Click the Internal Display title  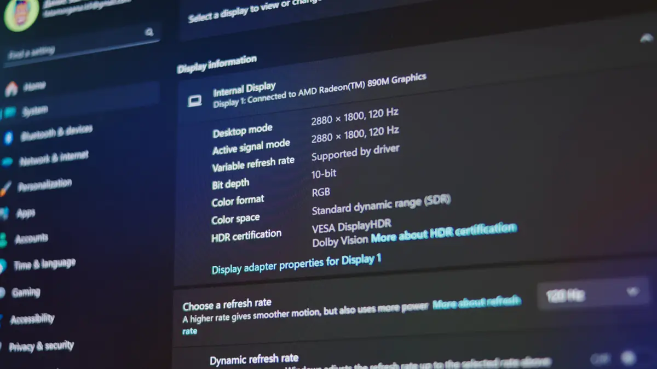(x=244, y=90)
